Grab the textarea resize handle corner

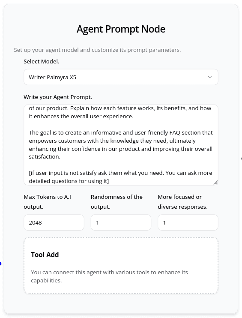[215, 183]
